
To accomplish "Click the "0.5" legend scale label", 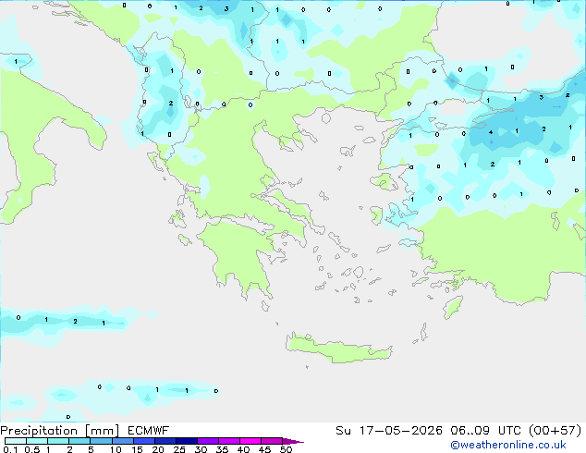I will (32, 449).
